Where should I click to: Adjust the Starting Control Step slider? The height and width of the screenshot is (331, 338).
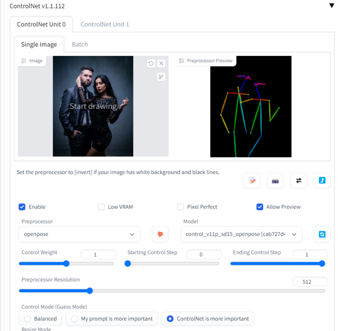tap(172, 264)
